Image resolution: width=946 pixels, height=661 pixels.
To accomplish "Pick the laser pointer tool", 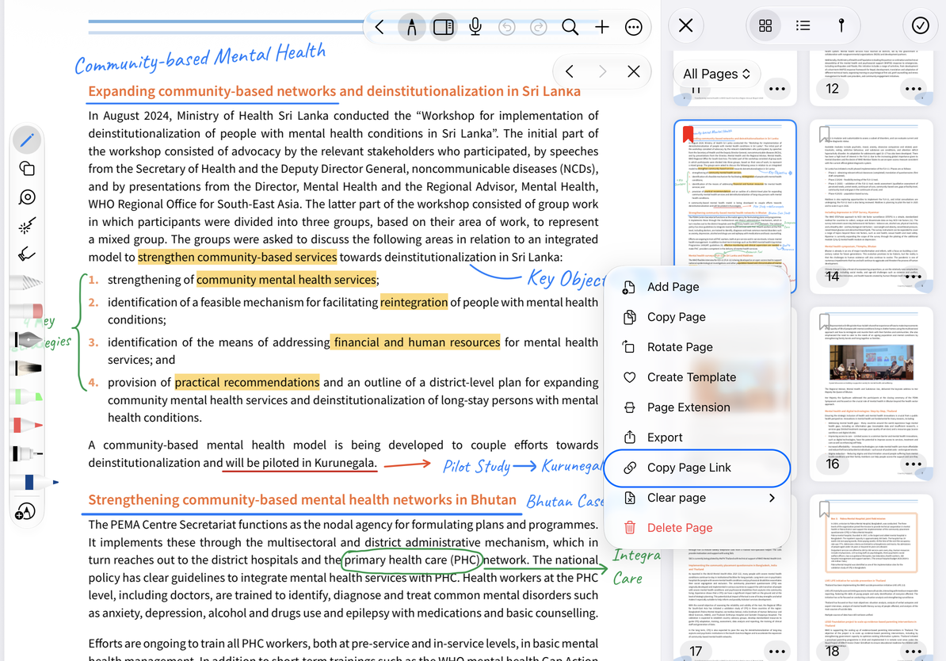I will click(x=27, y=226).
